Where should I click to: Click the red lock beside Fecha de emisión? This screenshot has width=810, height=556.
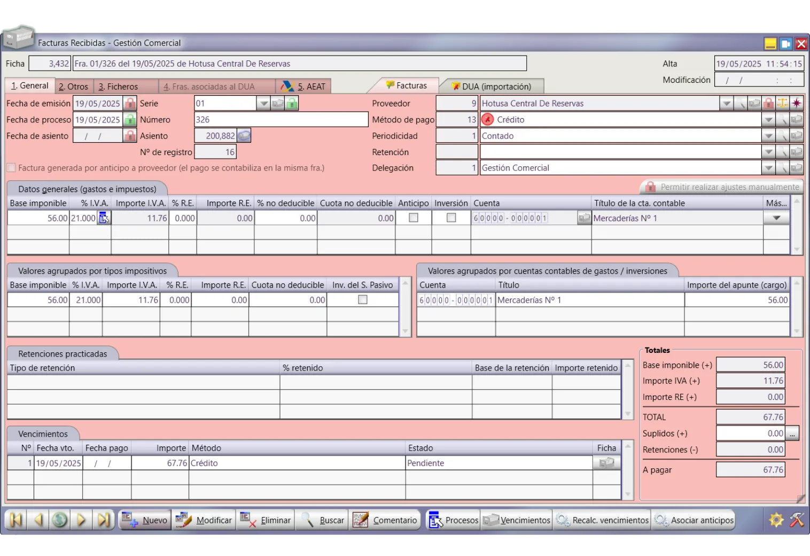pos(130,103)
